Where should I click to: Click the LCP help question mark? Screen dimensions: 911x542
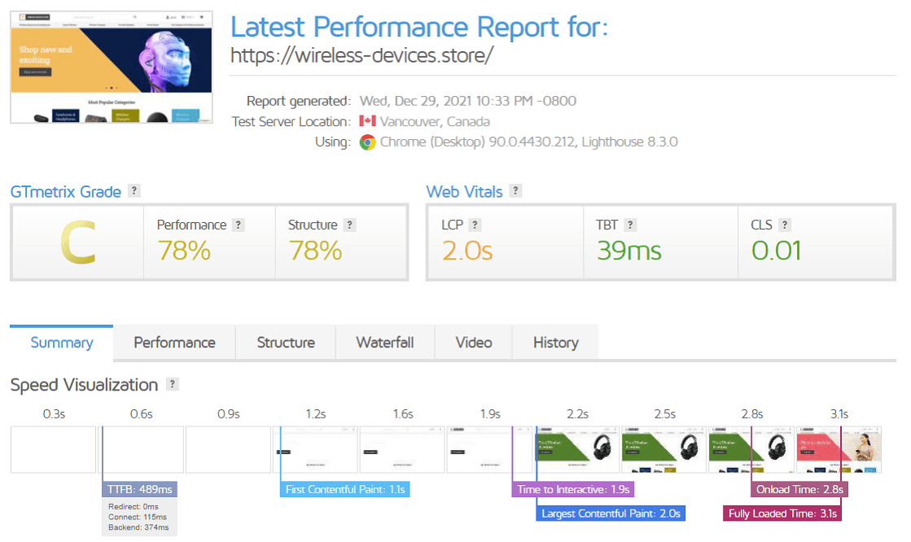[475, 225]
